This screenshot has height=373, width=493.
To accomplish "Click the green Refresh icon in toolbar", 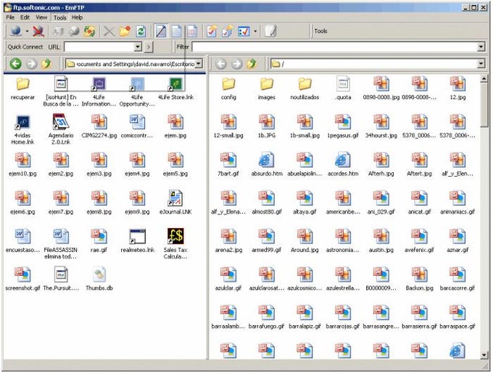I will pyautogui.click(x=141, y=31).
